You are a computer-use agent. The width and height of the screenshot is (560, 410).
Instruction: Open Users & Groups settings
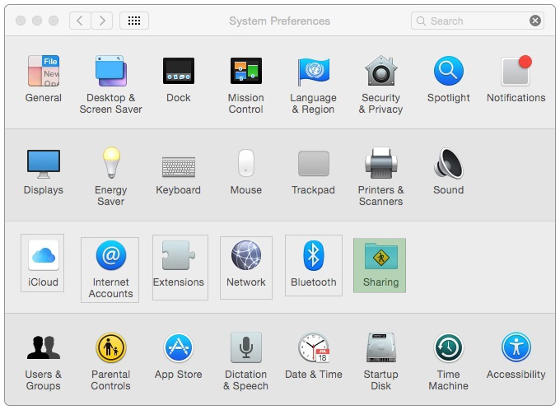(x=43, y=361)
